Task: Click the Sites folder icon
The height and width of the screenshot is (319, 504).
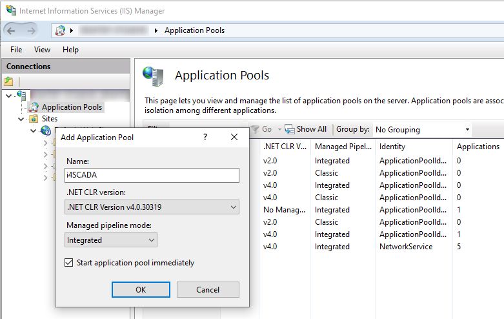Action: (34, 119)
